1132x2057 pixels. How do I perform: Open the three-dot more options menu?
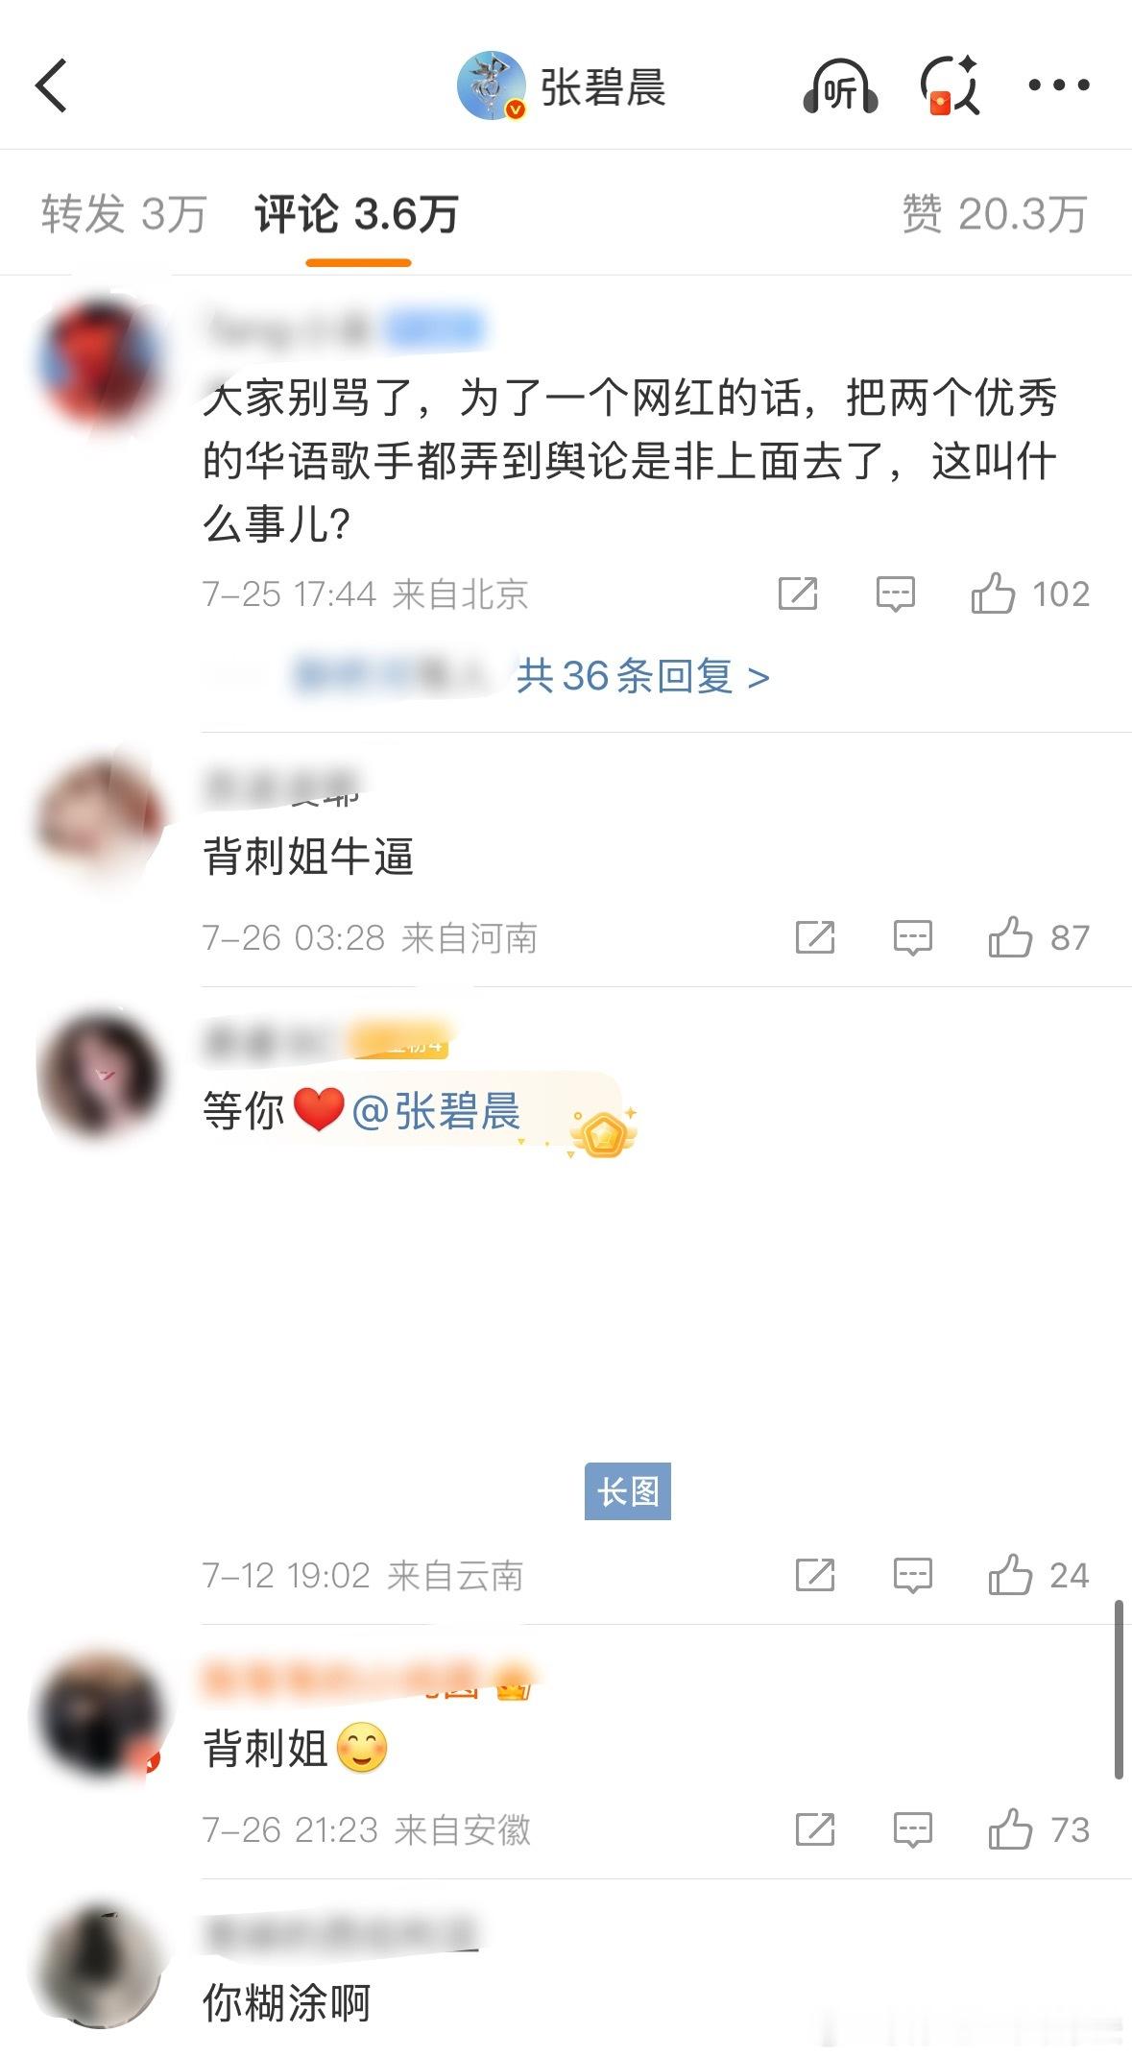pyautogui.click(x=1058, y=85)
